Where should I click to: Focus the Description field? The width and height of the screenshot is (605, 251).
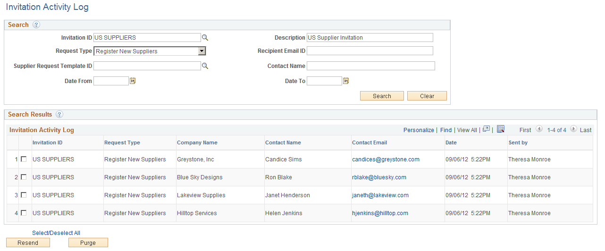[370, 38]
